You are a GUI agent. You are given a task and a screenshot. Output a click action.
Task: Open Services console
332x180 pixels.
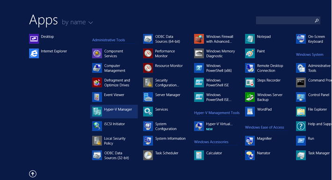point(155,112)
